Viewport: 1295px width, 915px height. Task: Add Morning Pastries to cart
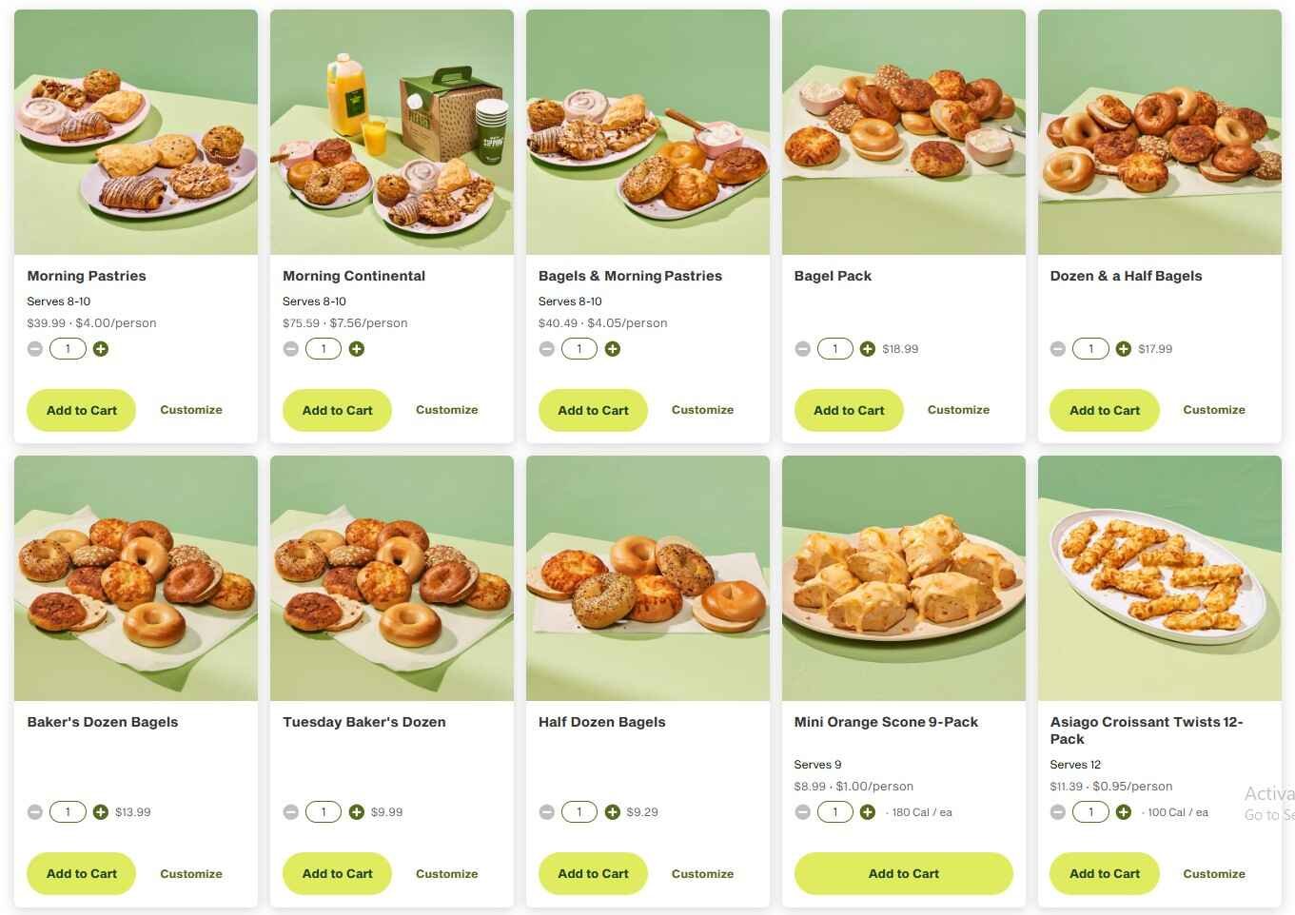tap(81, 410)
